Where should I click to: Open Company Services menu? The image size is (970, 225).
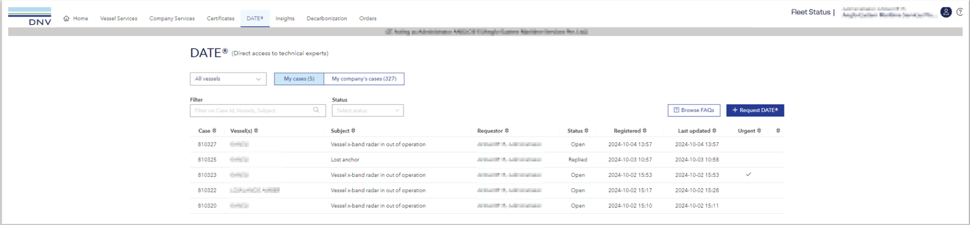[172, 18]
